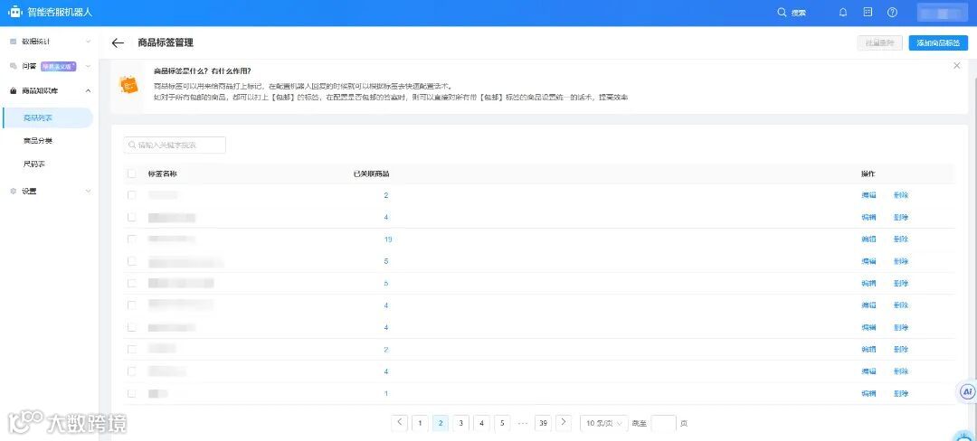
Task: Click the 智能客服机器人 app title
Action: tap(60, 12)
